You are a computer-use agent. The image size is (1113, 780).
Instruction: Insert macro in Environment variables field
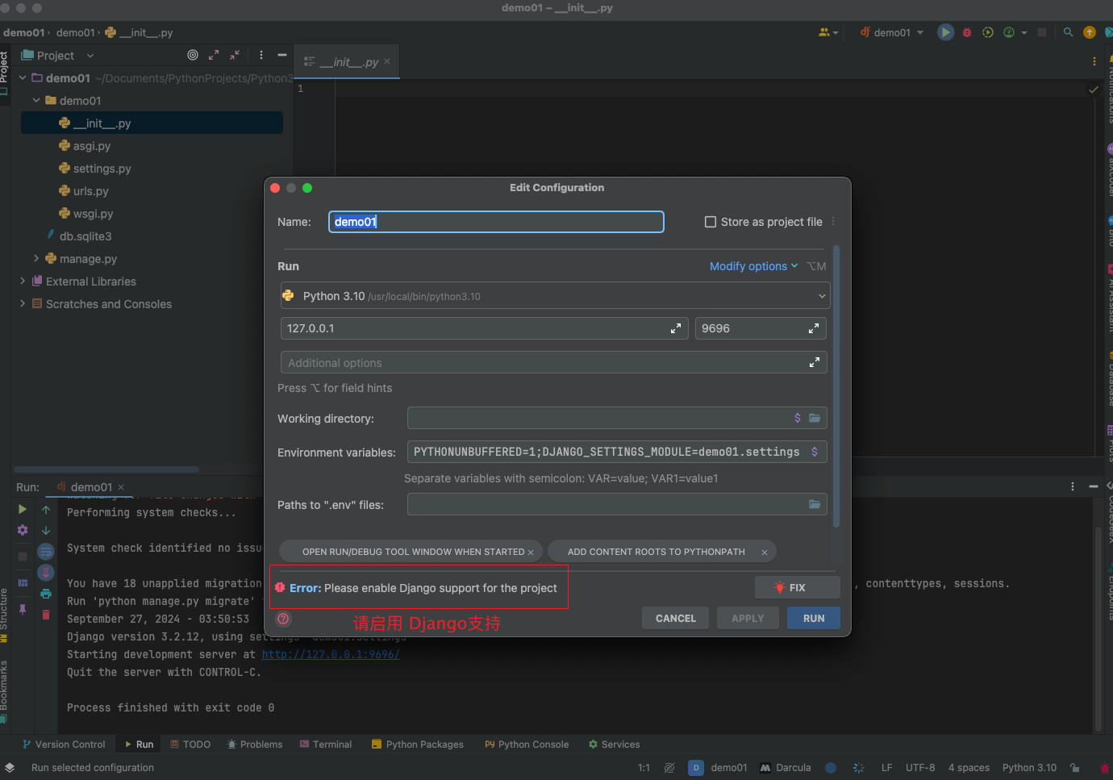pos(815,452)
